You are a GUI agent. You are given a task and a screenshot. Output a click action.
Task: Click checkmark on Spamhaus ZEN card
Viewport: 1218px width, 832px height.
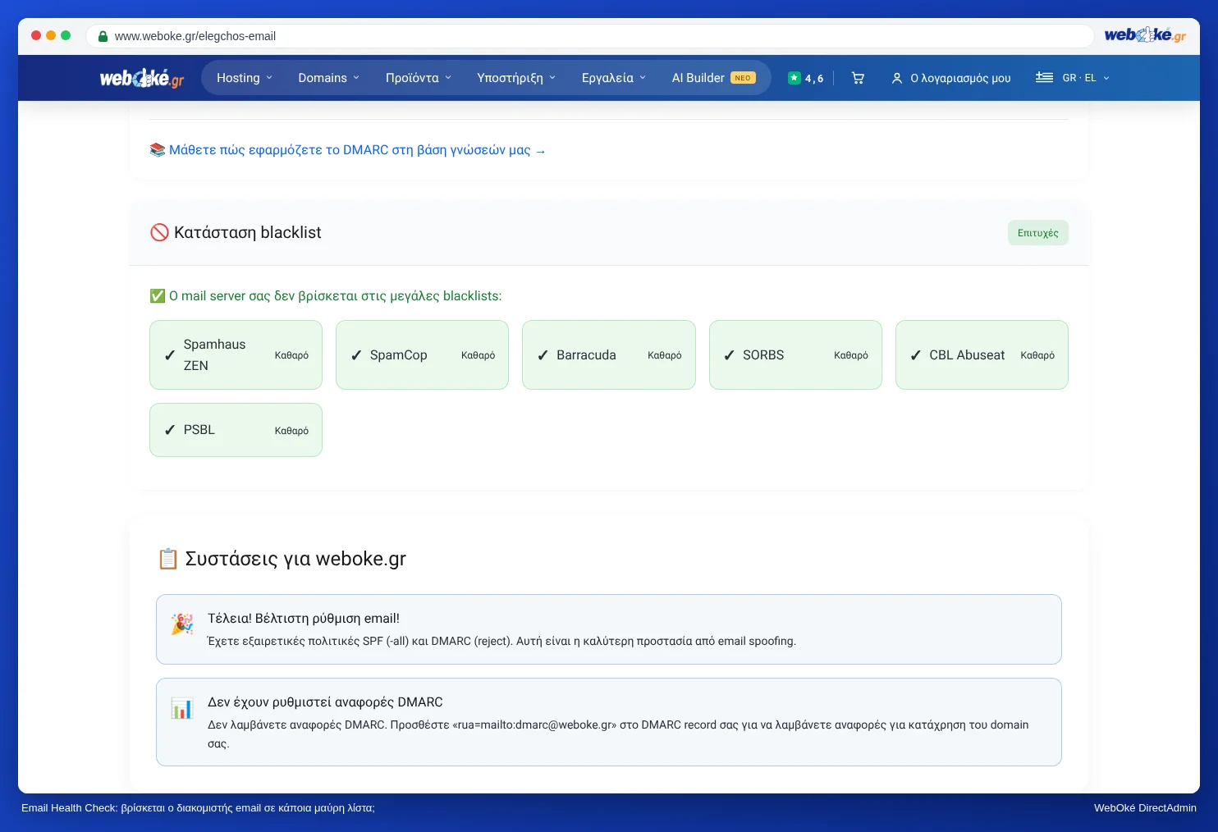[170, 355]
